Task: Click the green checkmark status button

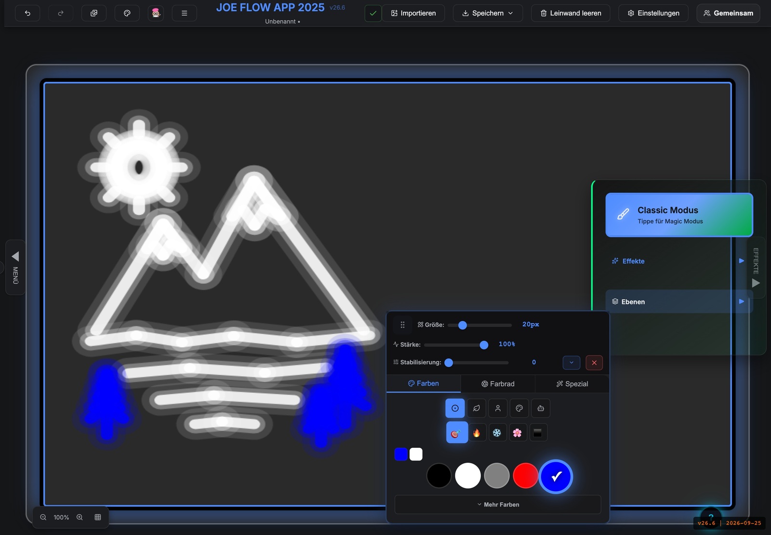Action: click(373, 13)
